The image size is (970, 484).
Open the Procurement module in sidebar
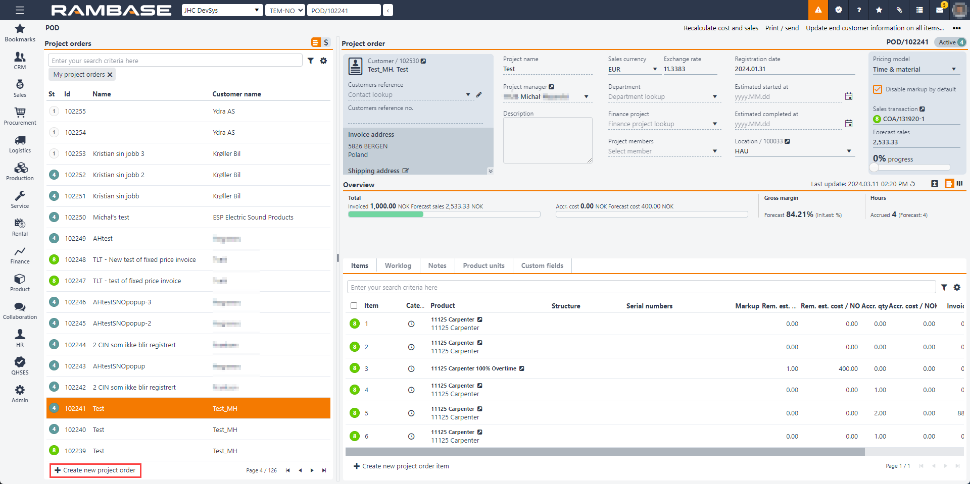20,116
